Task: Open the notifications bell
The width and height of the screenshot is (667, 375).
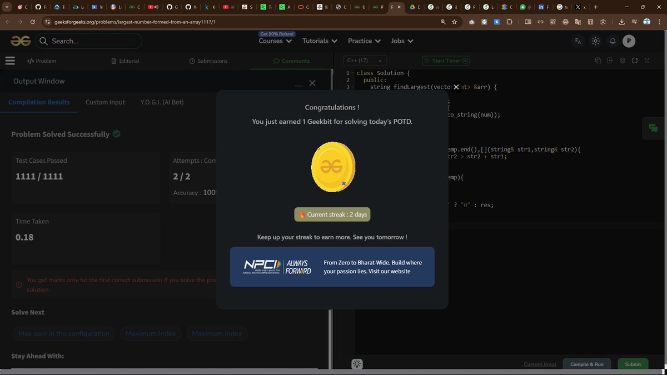Action: (613, 41)
